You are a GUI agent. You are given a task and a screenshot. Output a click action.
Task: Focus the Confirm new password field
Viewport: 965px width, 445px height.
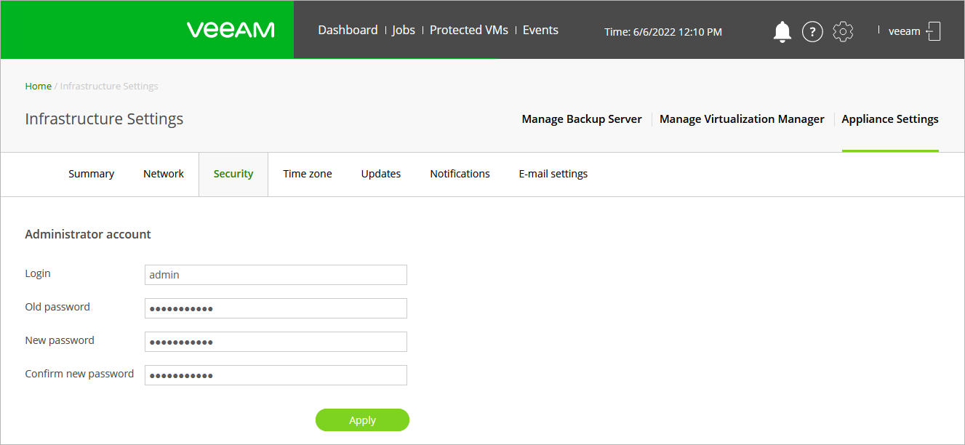click(276, 375)
